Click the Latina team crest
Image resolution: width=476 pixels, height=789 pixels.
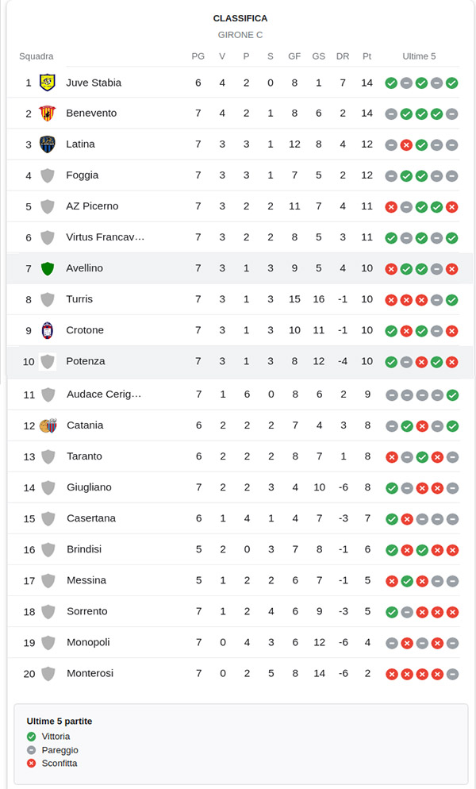tap(48, 144)
